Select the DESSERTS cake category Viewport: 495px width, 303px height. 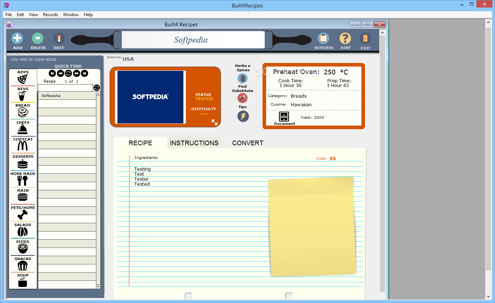23,164
